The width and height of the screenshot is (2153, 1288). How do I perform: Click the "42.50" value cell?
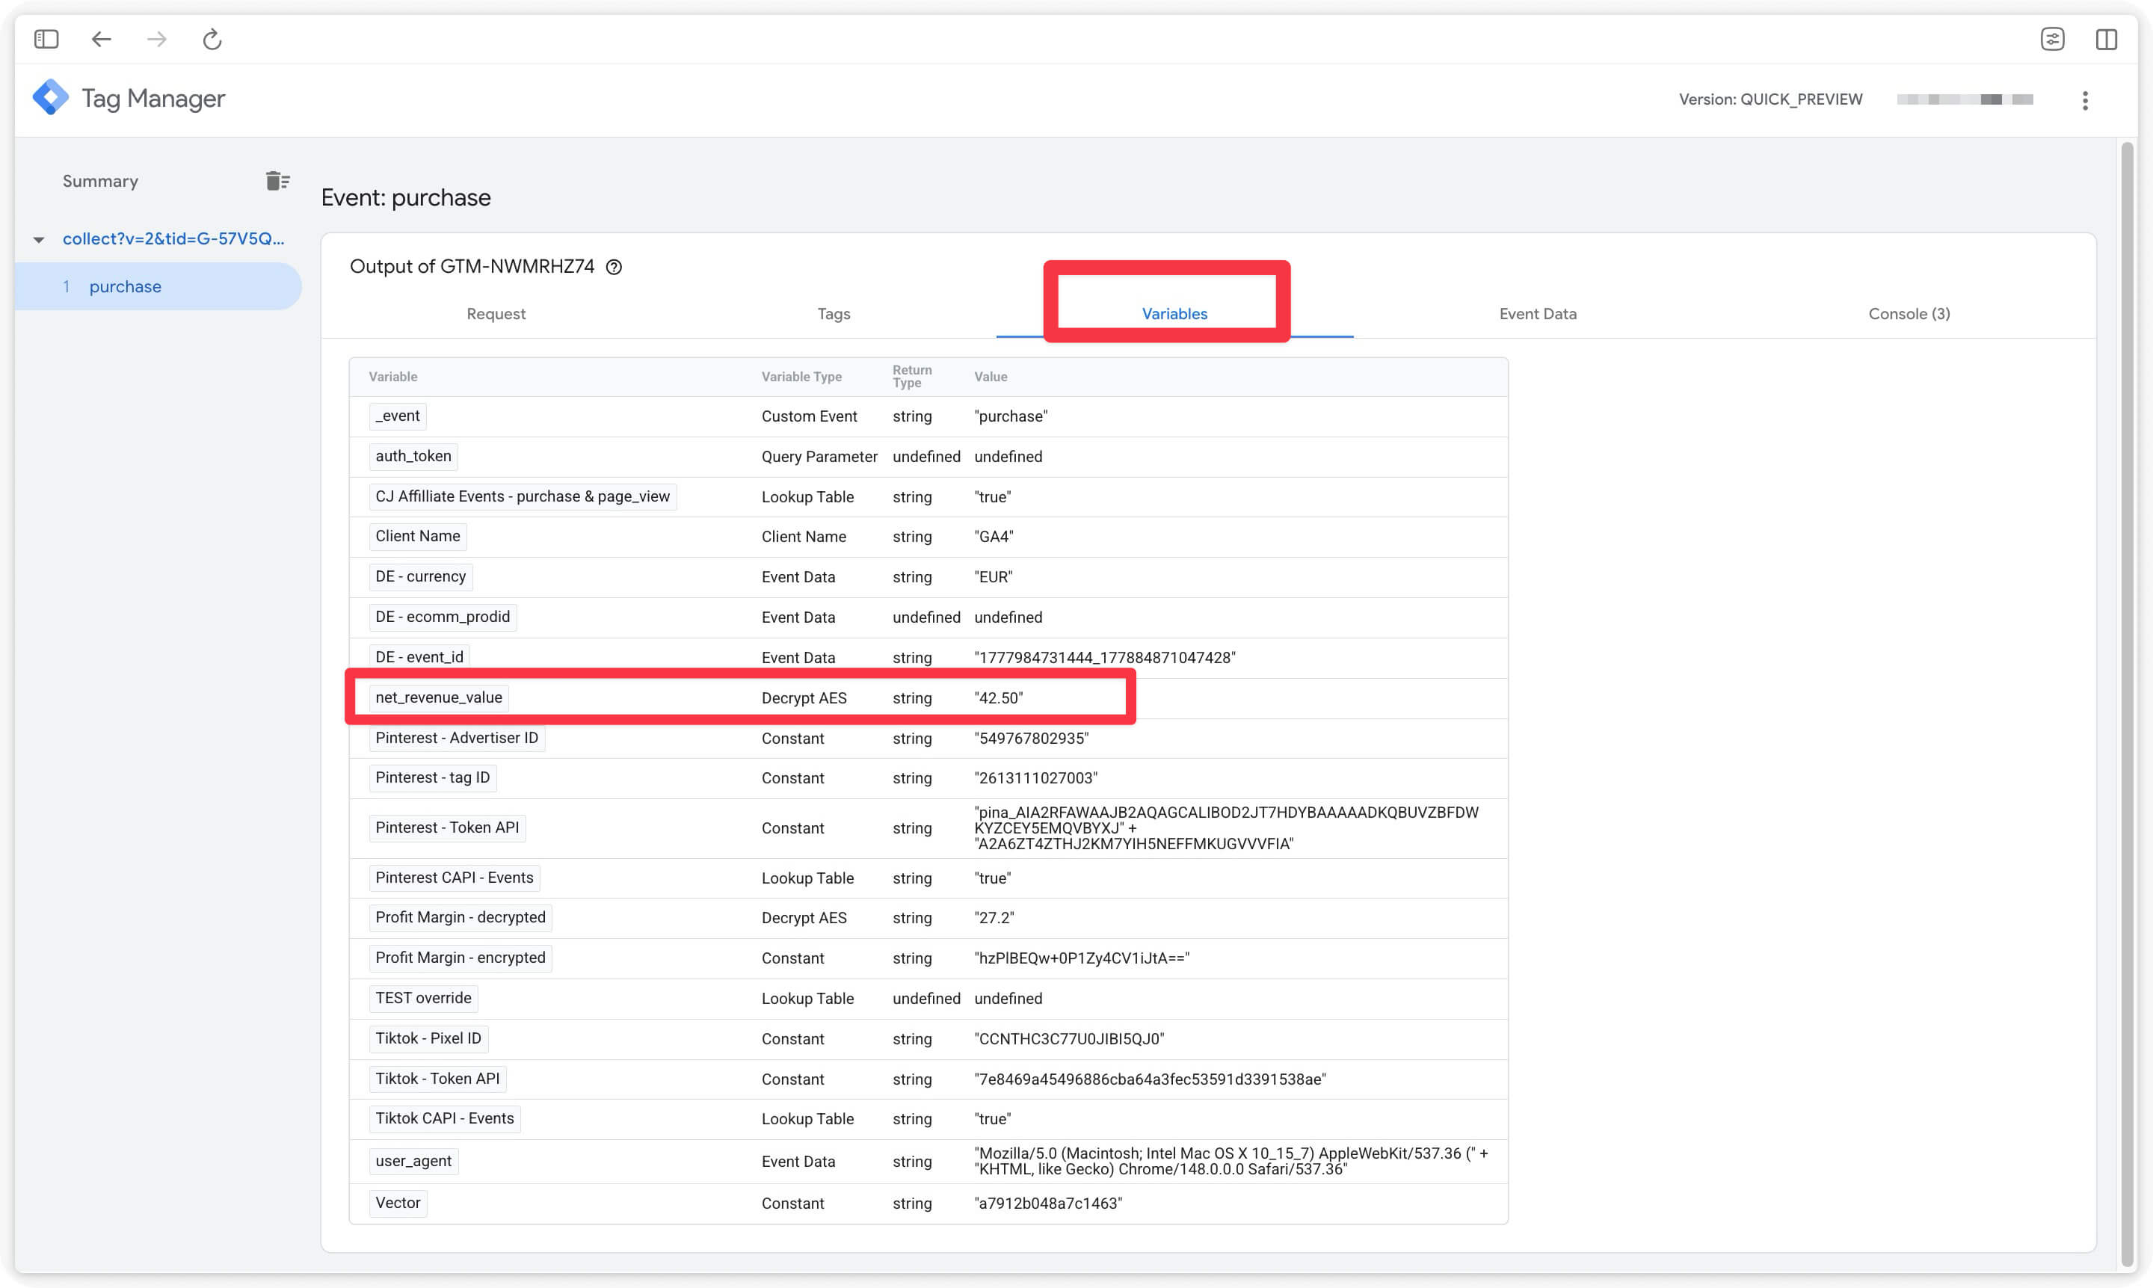click(x=998, y=699)
